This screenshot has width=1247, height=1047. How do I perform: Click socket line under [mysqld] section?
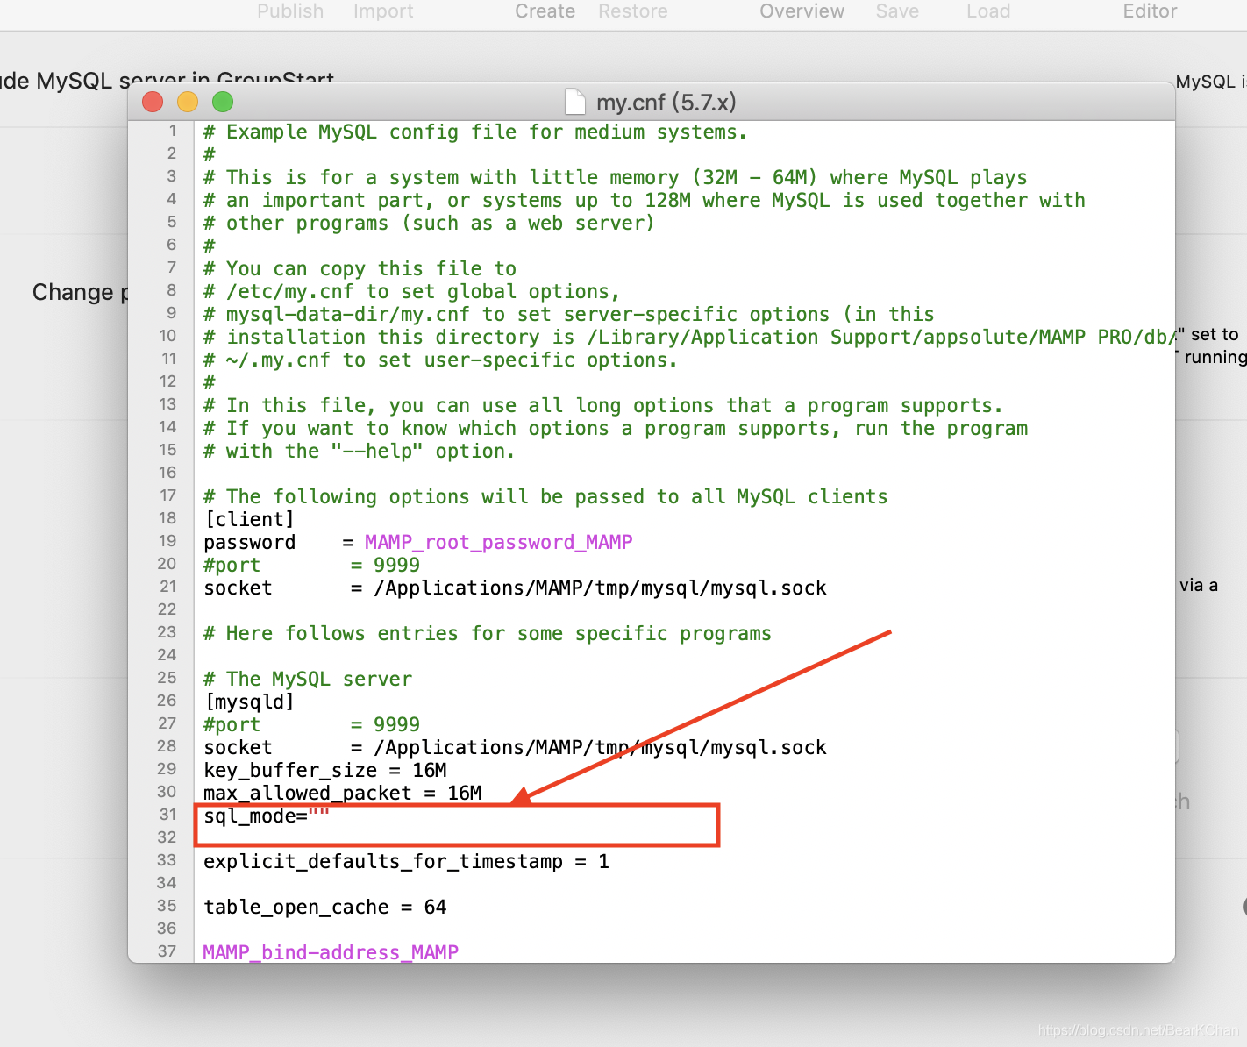click(x=515, y=748)
